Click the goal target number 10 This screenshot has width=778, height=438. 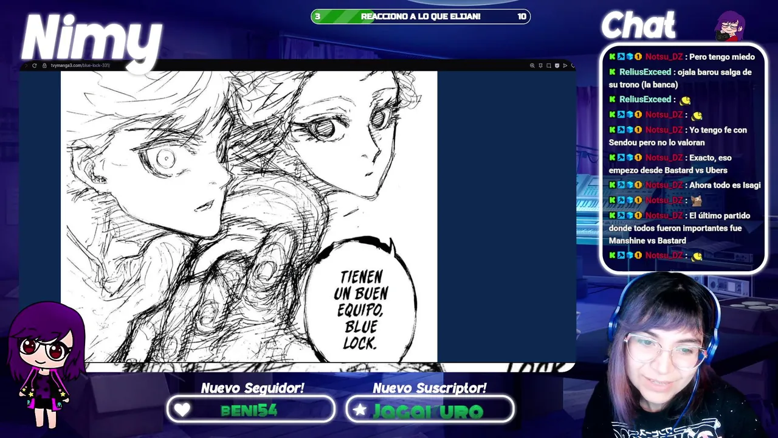pos(522,16)
